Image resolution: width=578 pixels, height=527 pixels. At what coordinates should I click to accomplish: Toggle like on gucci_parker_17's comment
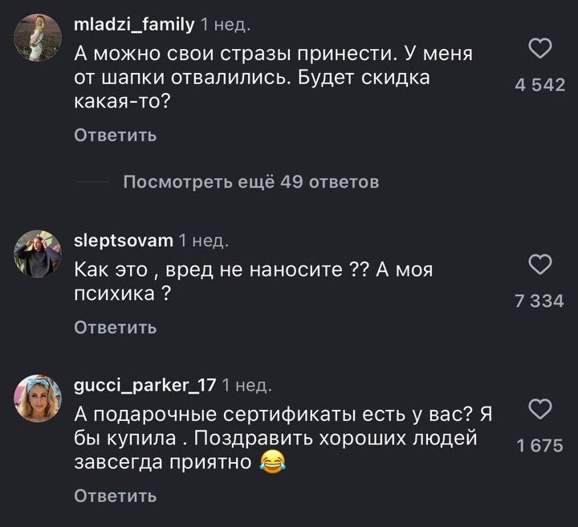pos(542,409)
